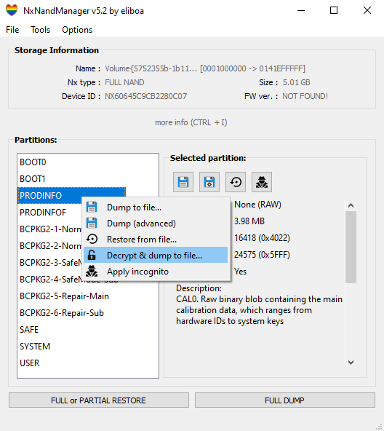The width and height of the screenshot is (384, 431).
Task: Select the PRODINFOF partition
Action: click(x=49, y=212)
